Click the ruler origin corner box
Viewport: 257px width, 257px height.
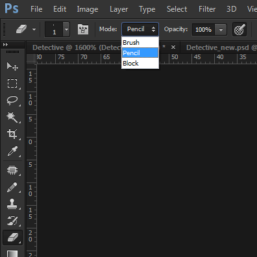[x=32, y=58]
